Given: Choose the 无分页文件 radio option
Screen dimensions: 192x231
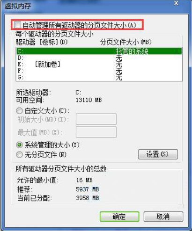Looking at the screenshot, I should click(x=19, y=155).
